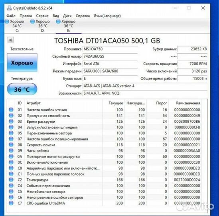Viewport: 219px width, 216px height.
Task: Open the Сервис menu
Action: point(42,16)
